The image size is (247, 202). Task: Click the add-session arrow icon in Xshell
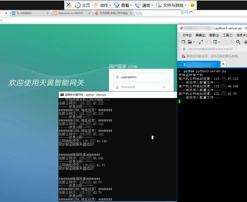point(184,56)
